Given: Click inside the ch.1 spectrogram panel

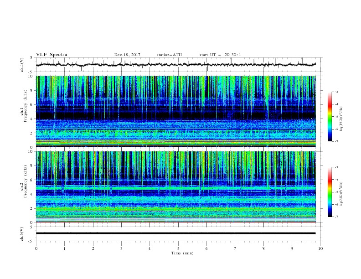Looking at the screenshot, I should 176,111.
